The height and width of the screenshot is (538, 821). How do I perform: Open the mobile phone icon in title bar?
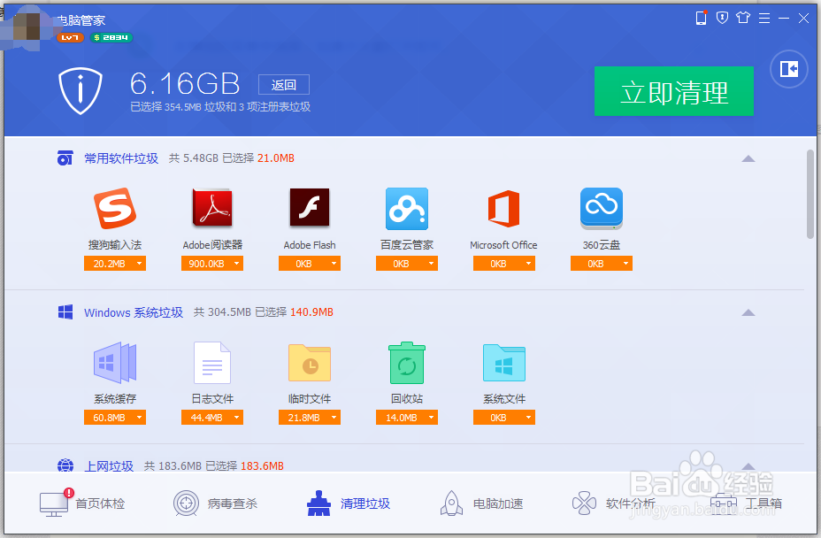click(701, 18)
